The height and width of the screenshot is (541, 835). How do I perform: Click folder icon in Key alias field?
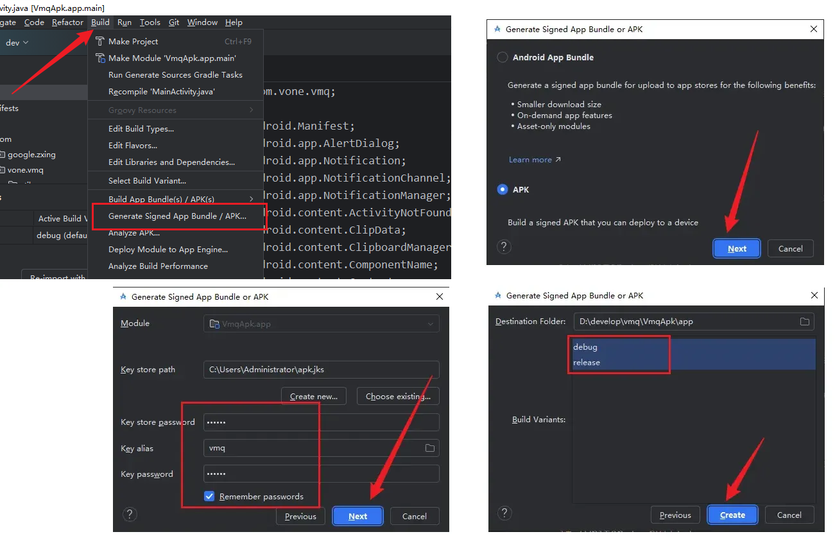(x=430, y=448)
